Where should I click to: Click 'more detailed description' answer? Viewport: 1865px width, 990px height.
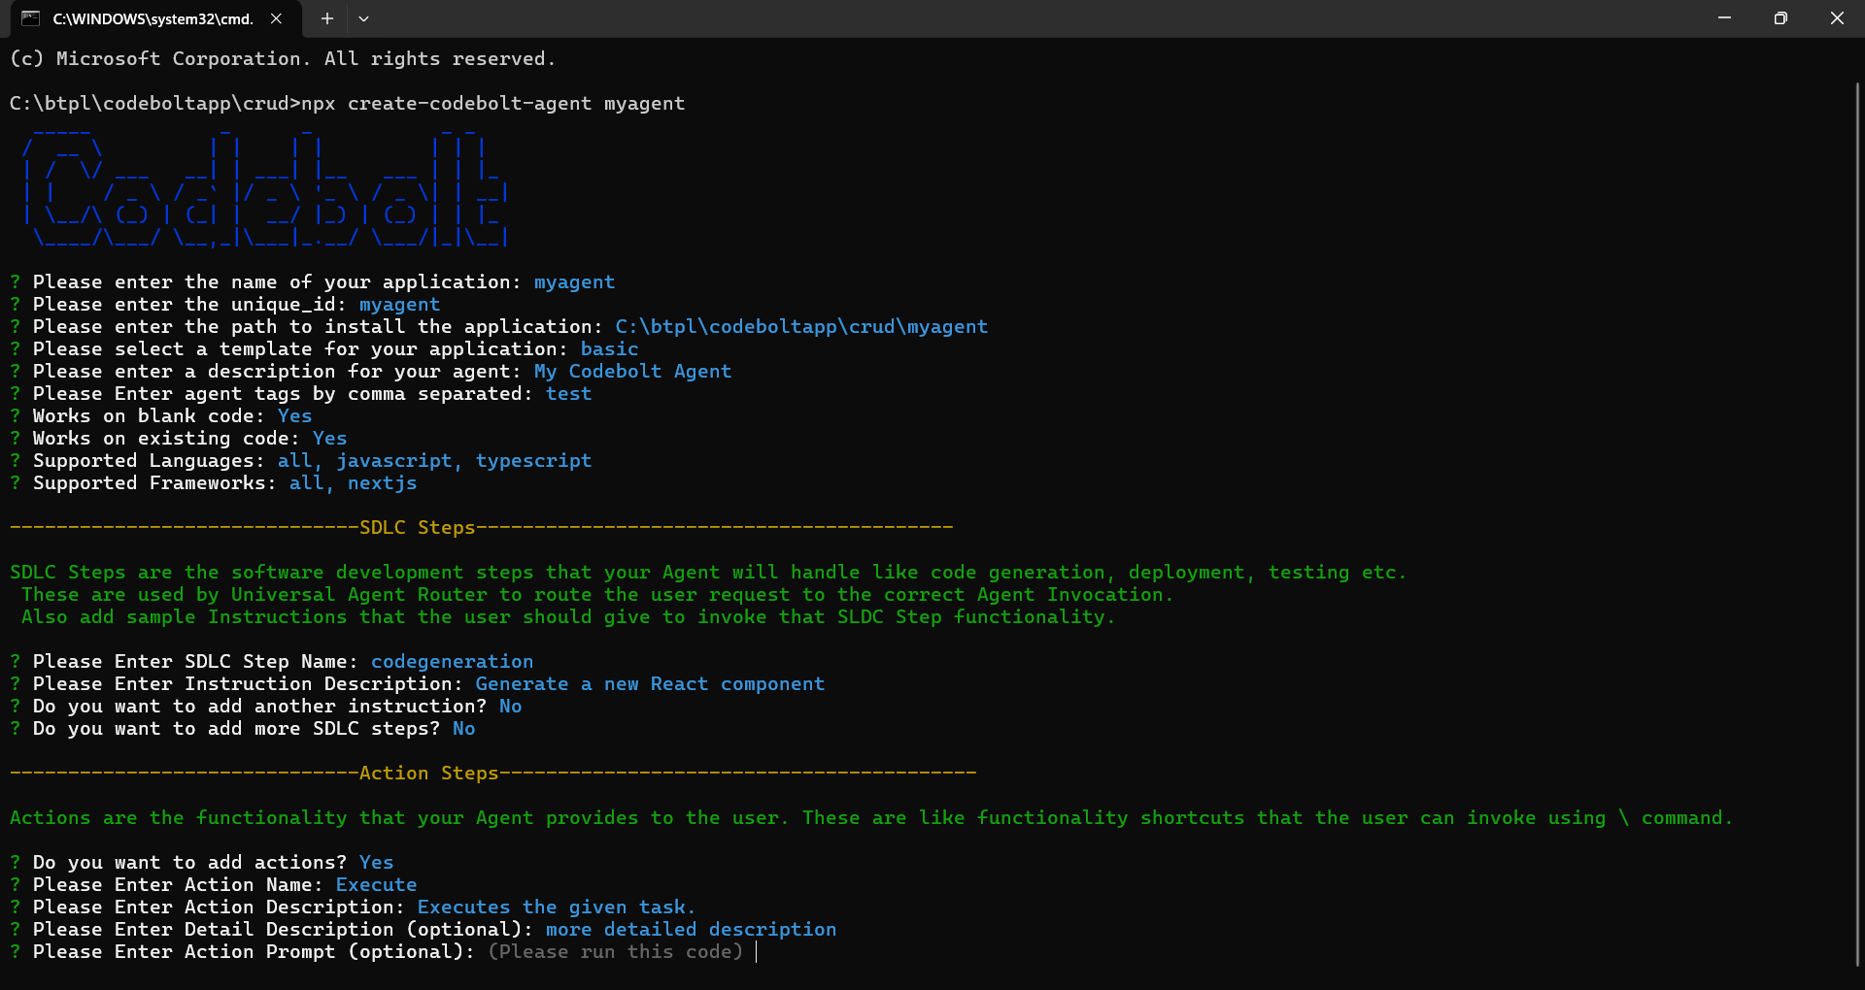(691, 930)
